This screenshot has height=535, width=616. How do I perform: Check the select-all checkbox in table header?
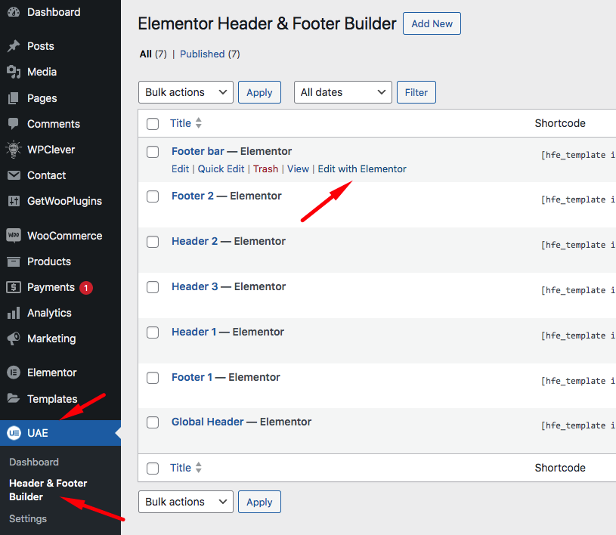coord(153,124)
